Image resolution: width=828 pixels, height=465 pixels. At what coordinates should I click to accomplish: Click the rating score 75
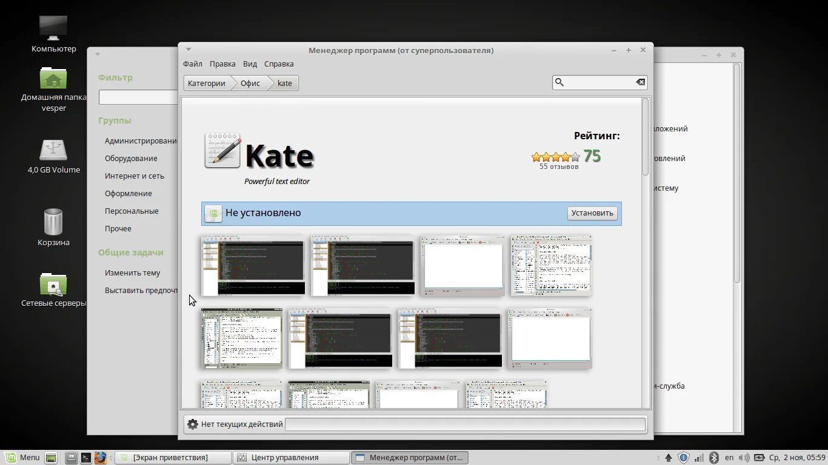tap(592, 156)
